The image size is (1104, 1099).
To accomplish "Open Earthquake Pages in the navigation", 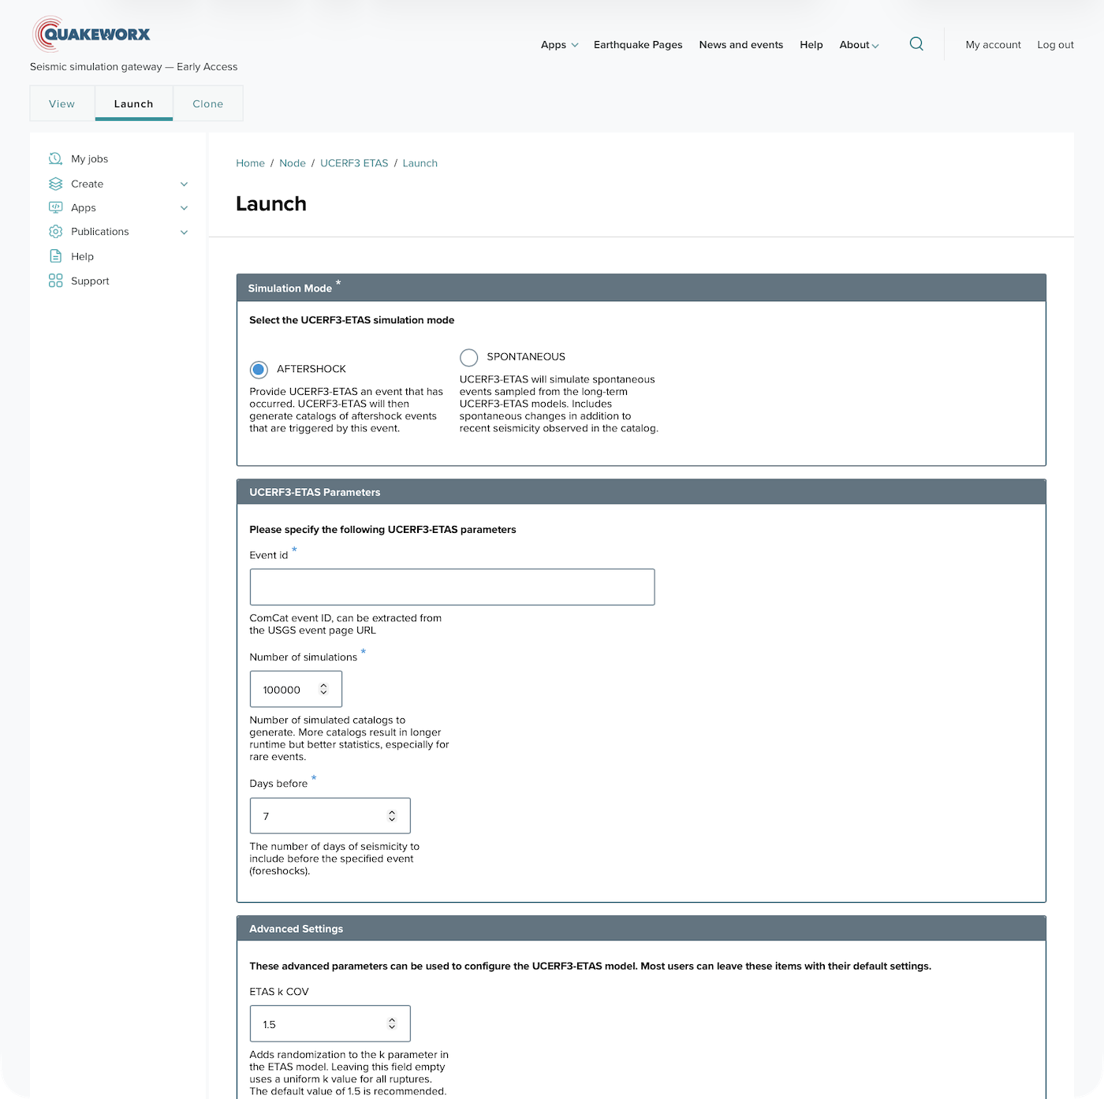I will click(x=638, y=45).
